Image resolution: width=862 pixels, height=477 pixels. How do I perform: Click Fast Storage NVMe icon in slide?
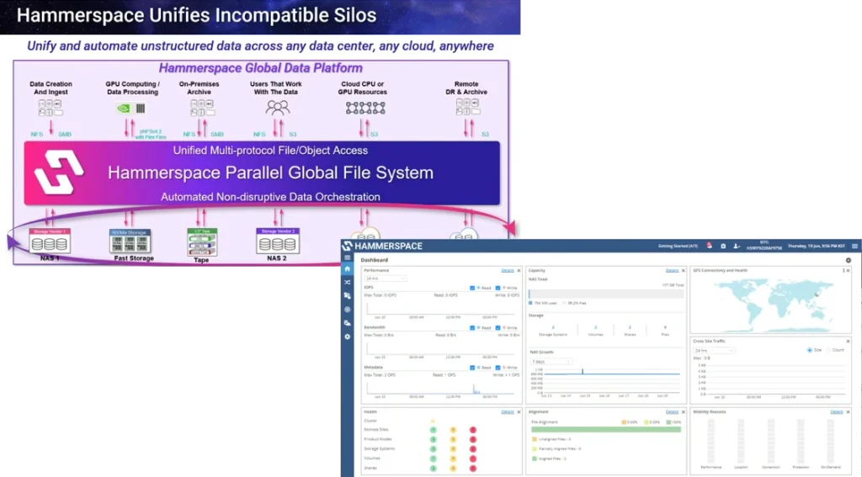130,241
